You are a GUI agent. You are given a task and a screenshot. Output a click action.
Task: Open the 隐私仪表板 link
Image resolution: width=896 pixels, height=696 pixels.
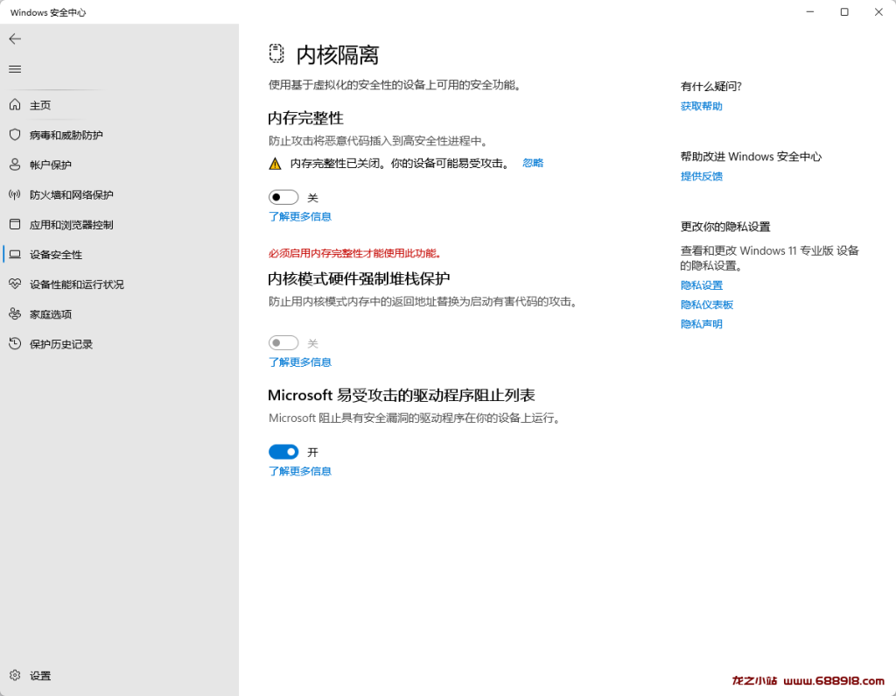706,305
